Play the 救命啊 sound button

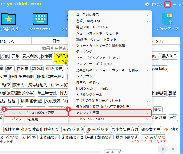point(46,56)
